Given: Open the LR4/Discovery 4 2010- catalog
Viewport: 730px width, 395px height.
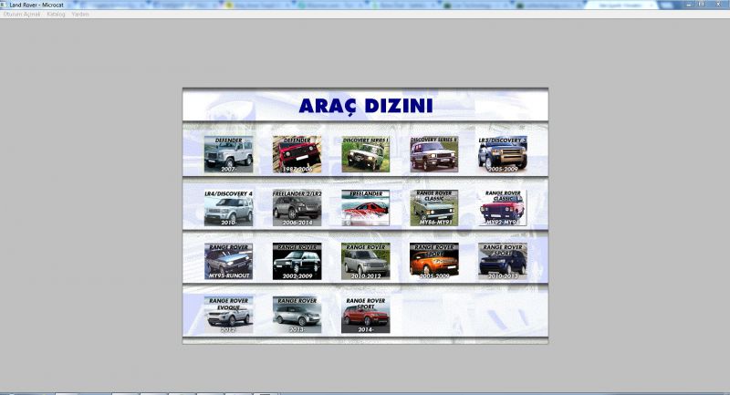Looking at the screenshot, I should pos(229,208).
